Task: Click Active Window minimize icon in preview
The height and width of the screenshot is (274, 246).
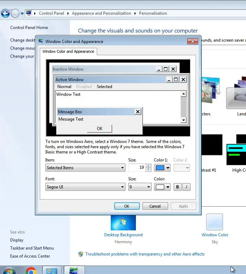Action: click(169, 80)
